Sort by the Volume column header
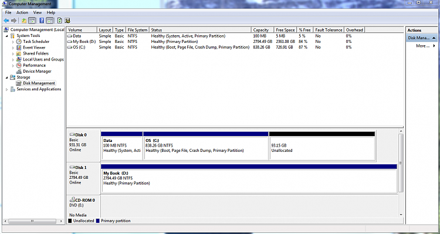The height and width of the screenshot is (234, 440). pyautogui.click(x=82, y=30)
